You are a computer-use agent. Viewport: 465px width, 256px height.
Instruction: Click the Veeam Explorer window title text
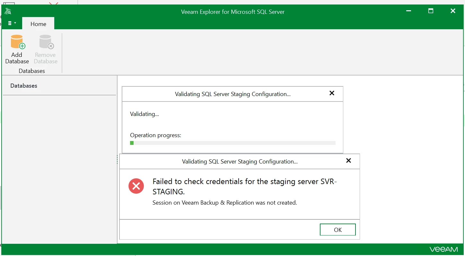233,12
